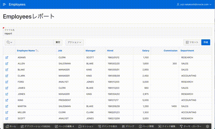This screenshot has height=129, width=215.
Task: Click アプリケーション138293 in the developer toolbar
Action: 35,126
